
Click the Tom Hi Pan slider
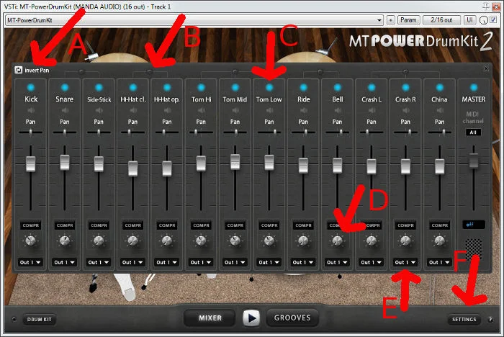tap(201, 132)
